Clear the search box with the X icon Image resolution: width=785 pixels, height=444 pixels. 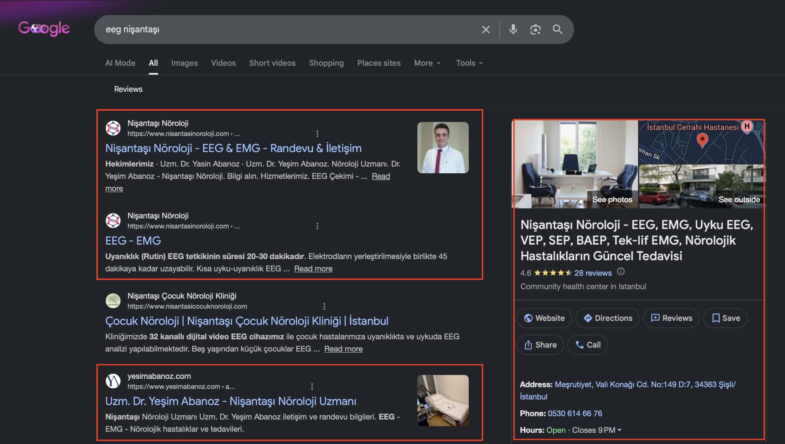(486, 29)
